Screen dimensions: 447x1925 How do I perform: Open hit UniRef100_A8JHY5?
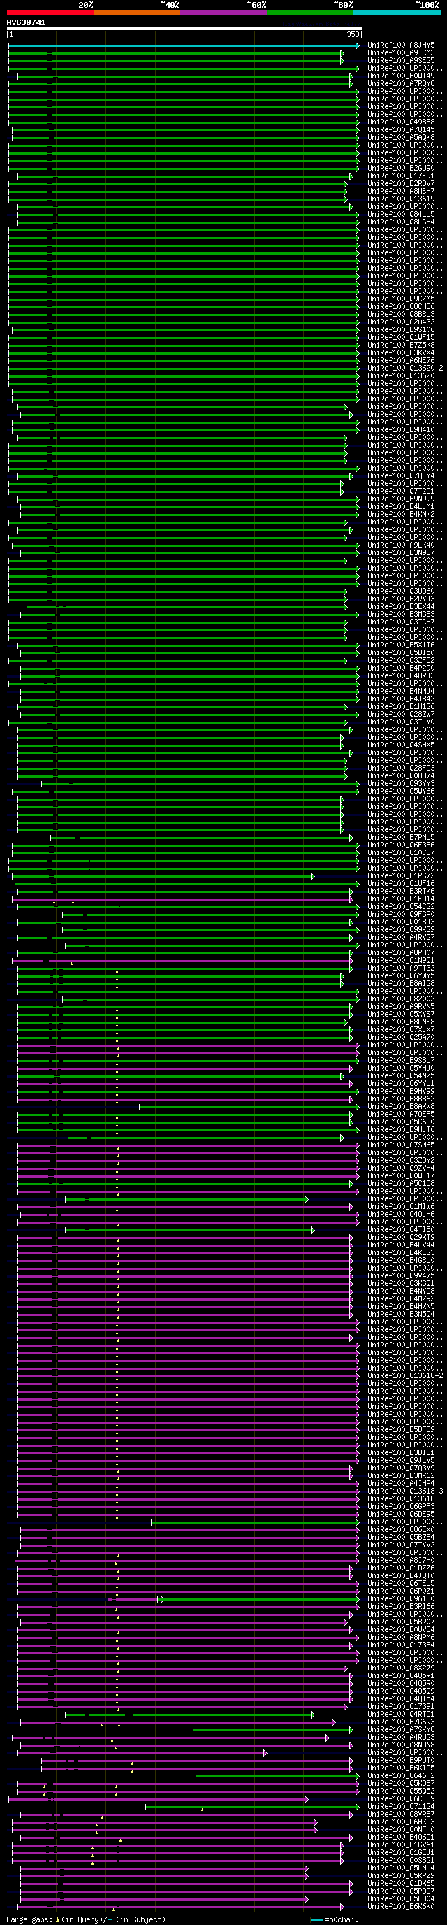click(x=401, y=45)
